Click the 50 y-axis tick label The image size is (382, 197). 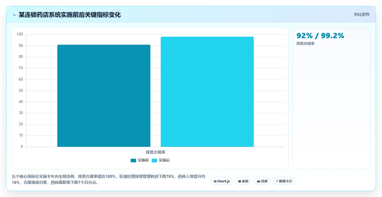(21, 91)
